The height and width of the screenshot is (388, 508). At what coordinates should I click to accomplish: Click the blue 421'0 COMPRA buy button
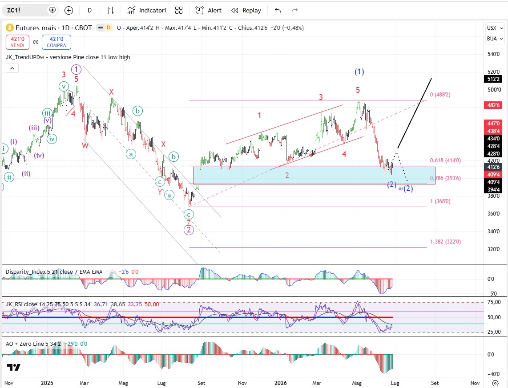[56, 42]
